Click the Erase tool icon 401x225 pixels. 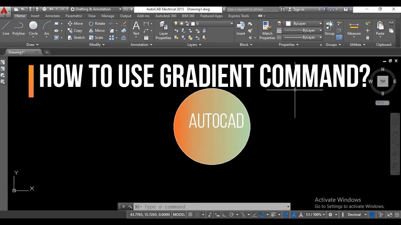point(124,23)
